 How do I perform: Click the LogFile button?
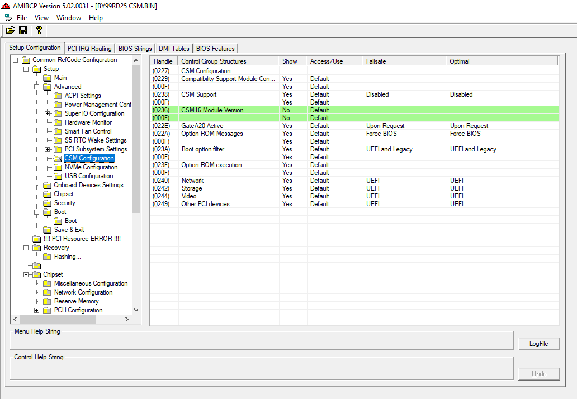(x=539, y=344)
